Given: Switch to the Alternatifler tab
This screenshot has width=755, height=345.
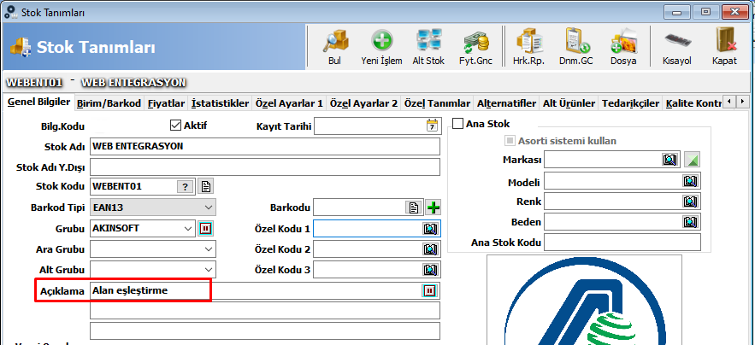Looking at the screenshot, I should [506, 103].
